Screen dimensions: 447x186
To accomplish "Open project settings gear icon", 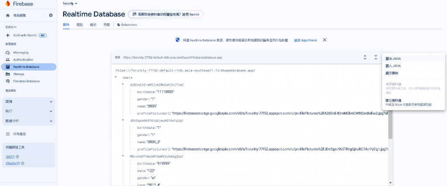I will click(x=51, y=15).
